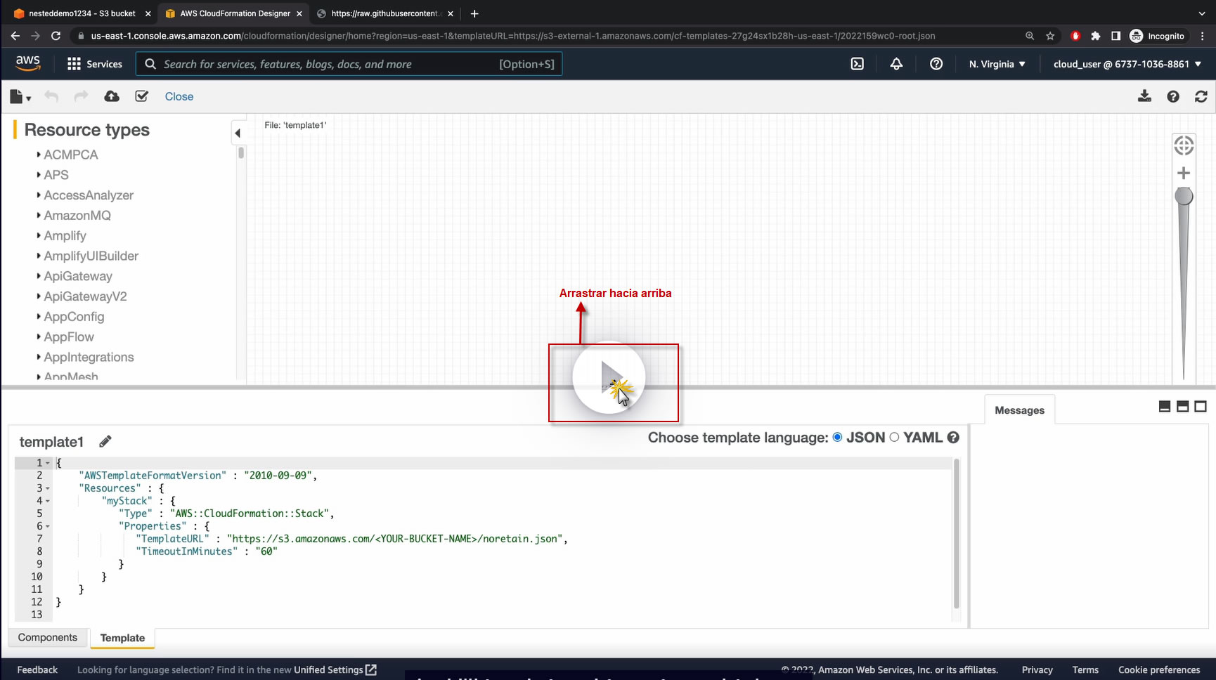Open the Messages tab
Viewport: 1216px width, 680px height.
pos(1019,410)
